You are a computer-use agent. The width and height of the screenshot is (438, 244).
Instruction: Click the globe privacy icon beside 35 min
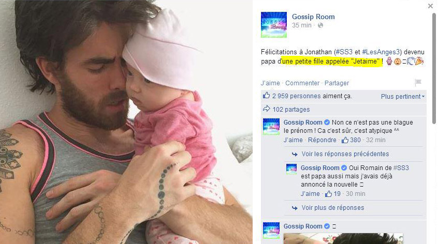[x=320, y=25]
